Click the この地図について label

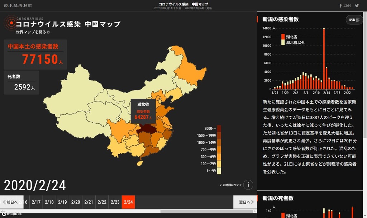coord(231,185)
